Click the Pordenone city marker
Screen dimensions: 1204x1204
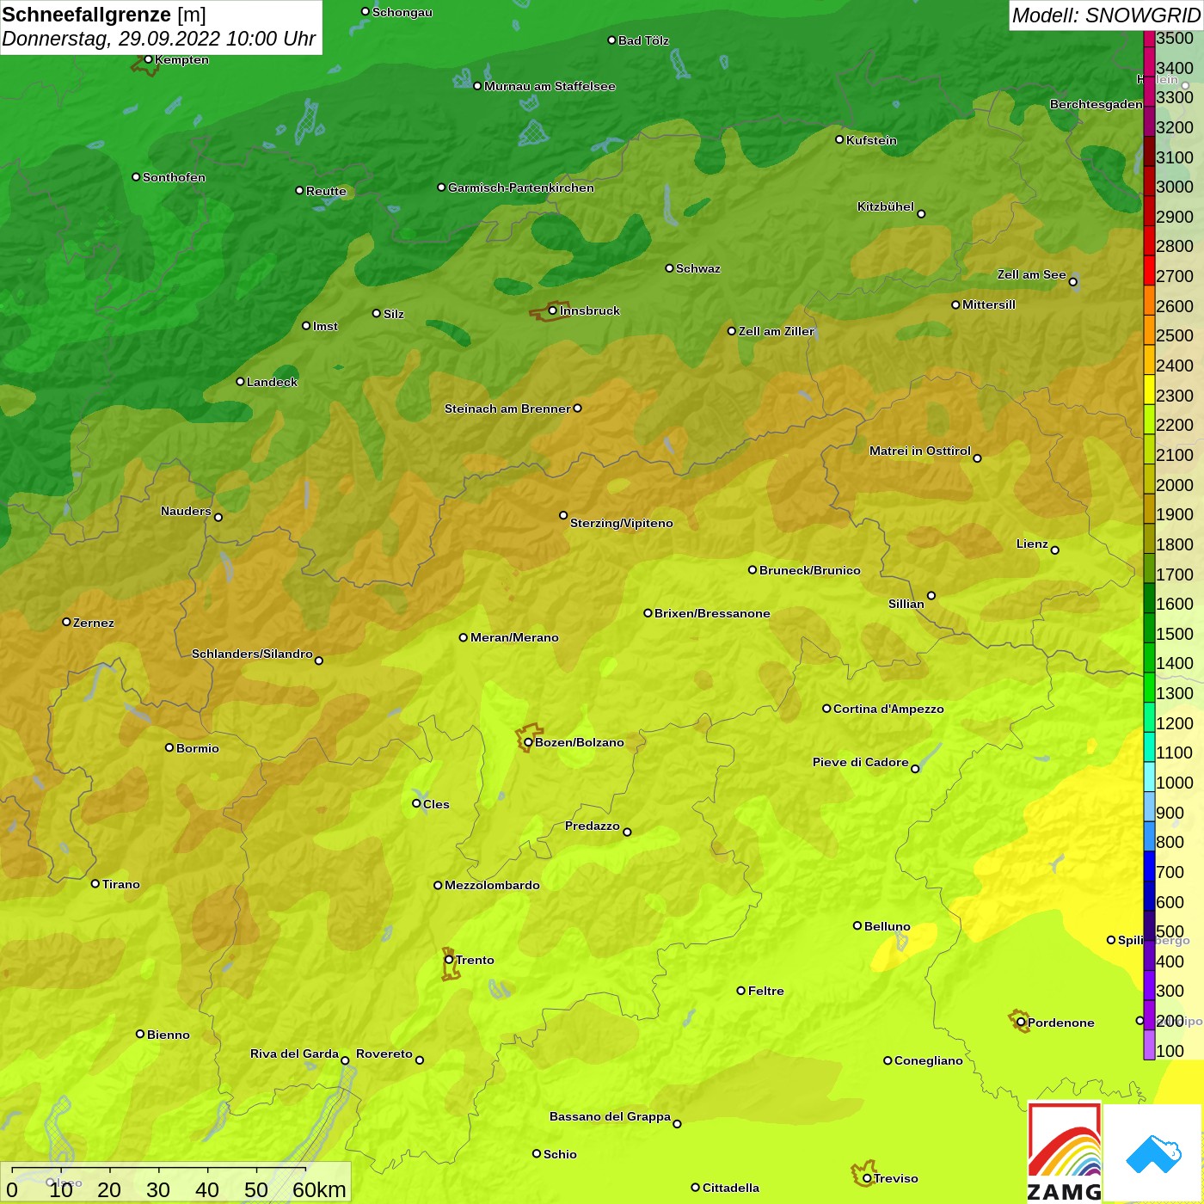[1021, 1023]
